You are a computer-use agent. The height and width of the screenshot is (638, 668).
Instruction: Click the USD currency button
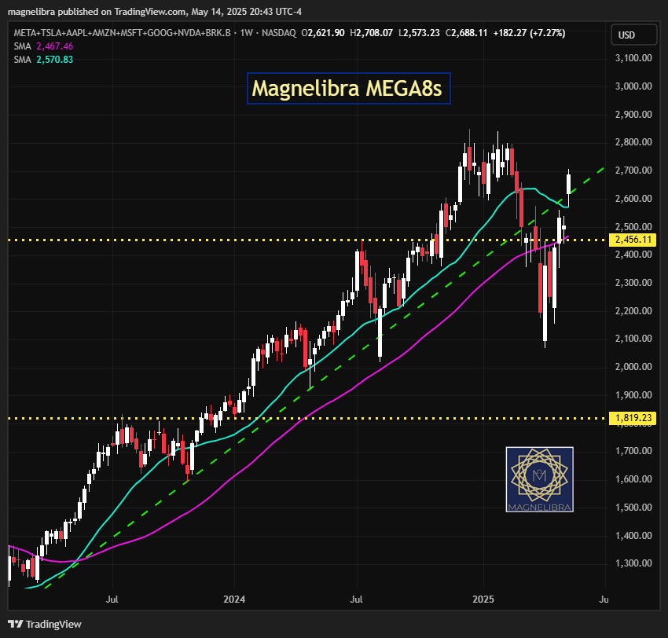coord(633,35)
